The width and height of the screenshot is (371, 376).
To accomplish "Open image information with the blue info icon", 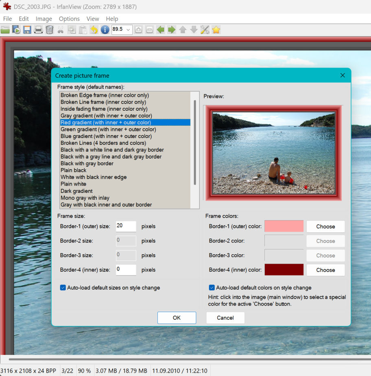I will (x=105, y=30).
